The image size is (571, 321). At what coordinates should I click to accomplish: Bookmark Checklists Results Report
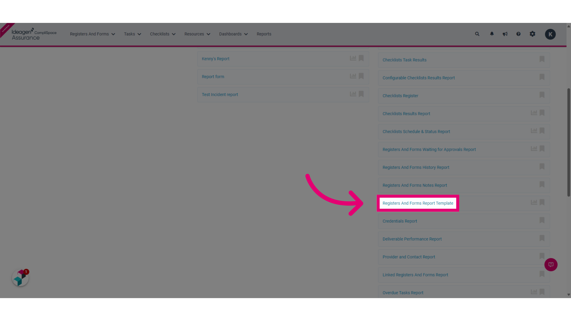542,113
